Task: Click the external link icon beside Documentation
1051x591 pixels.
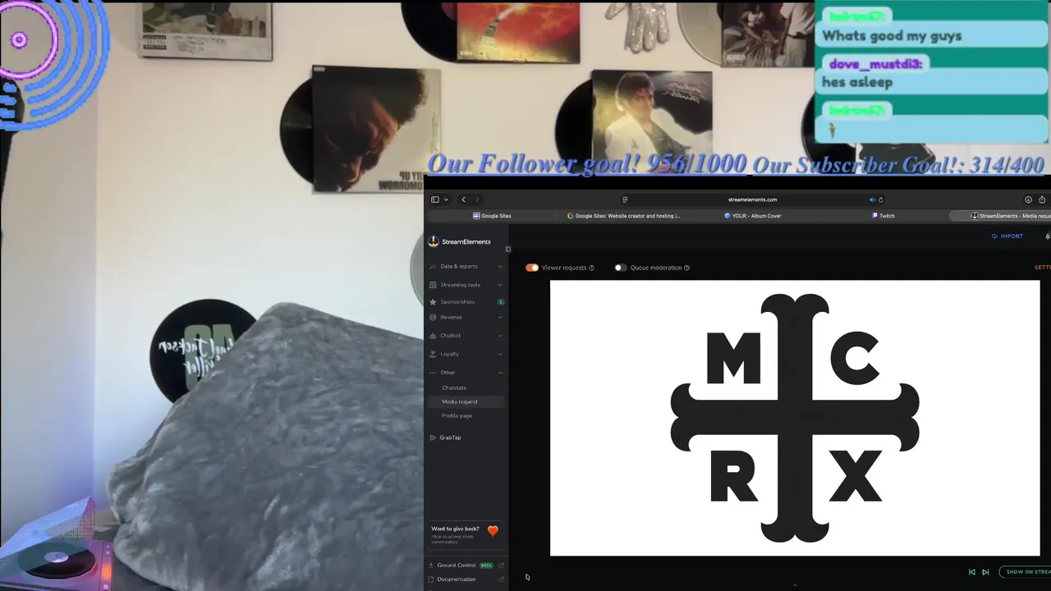Action: pos(501,580)
